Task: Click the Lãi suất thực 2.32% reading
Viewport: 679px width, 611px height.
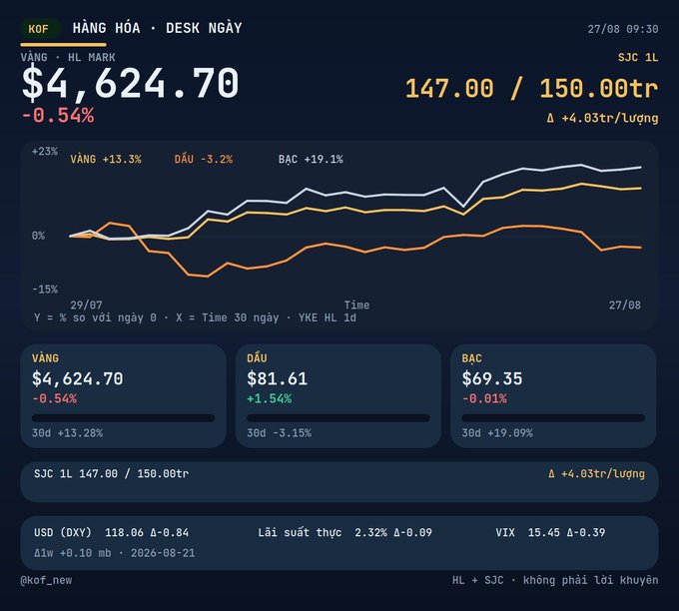Action: [345, 532]
